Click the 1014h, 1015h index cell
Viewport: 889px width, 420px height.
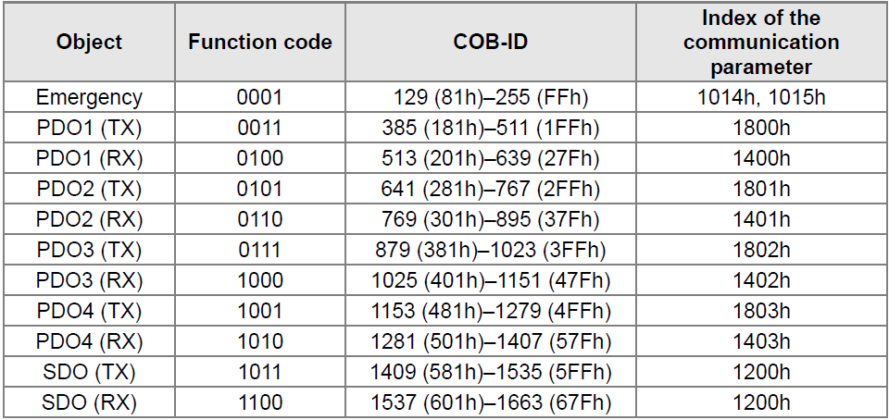(x=761, y=97)
